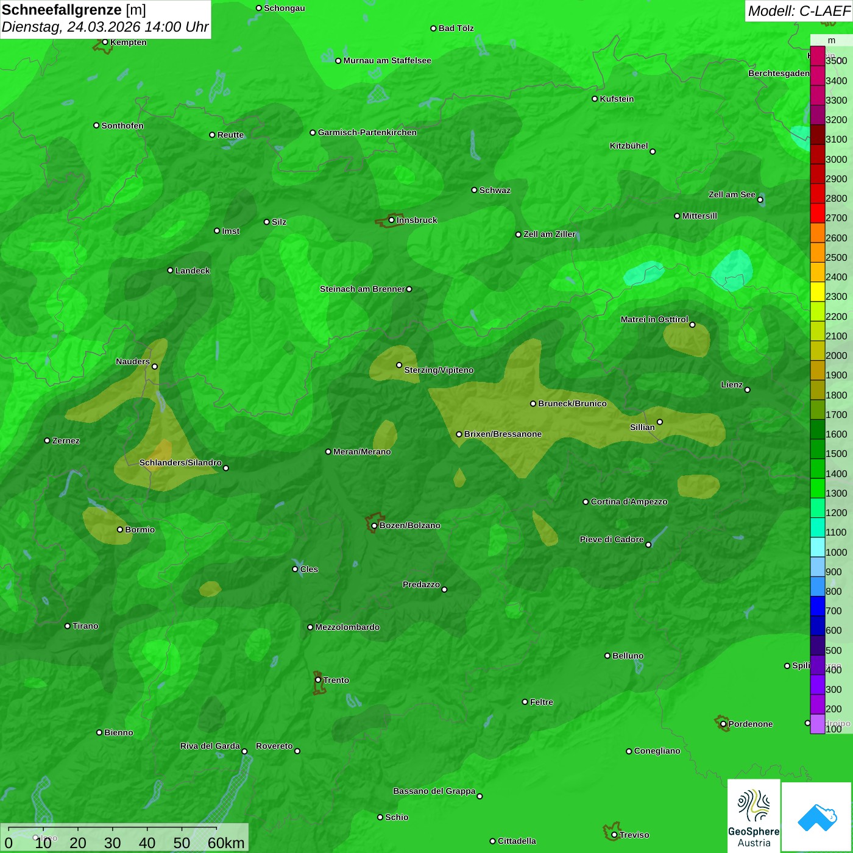The image size is (853, 853).
Task: Select the Kempten city marker dot
Action: pyautogui.click(x=105, y=42)
